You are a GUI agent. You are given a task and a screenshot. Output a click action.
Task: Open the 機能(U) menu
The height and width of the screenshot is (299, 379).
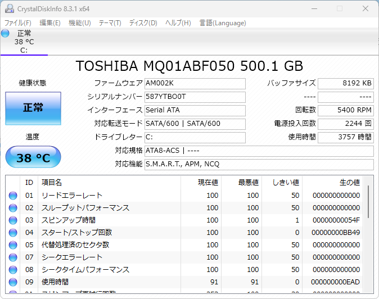[79, 23]
